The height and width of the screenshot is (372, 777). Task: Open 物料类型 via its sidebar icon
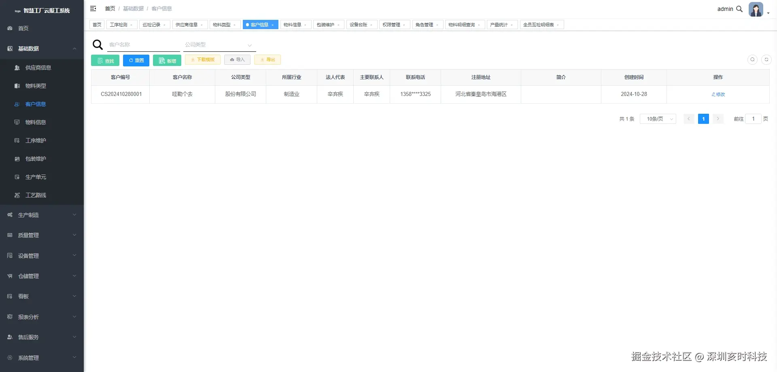(x=17, y=86)
